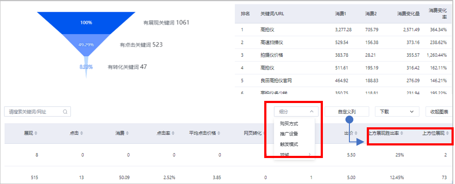Click the win rate 12.45%

pos(397,177)
